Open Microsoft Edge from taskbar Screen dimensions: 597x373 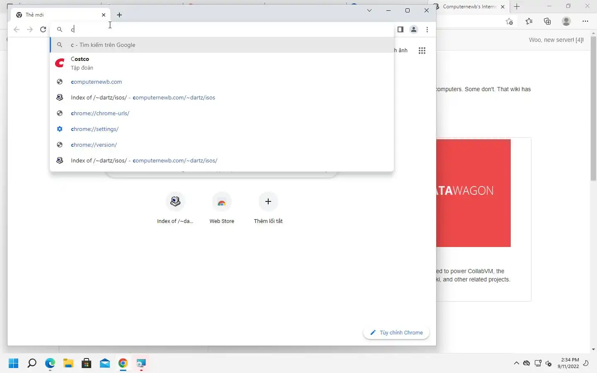(50, 363)
